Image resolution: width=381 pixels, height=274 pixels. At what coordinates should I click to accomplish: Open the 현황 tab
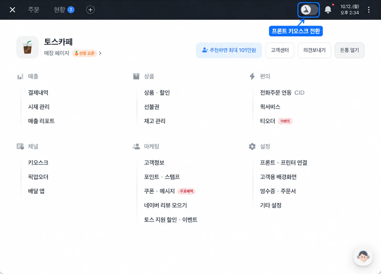coord(64,10)
